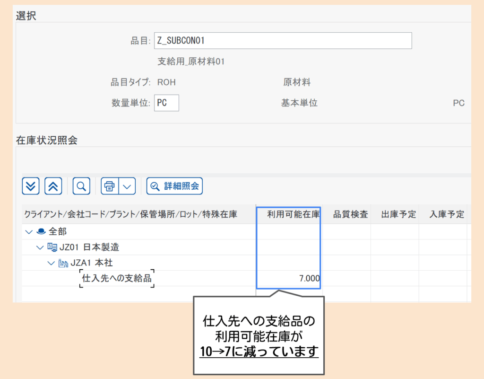Open the print options dropdown arrow
This screenshot has width=484, height=379.
(x=127, y=186)
